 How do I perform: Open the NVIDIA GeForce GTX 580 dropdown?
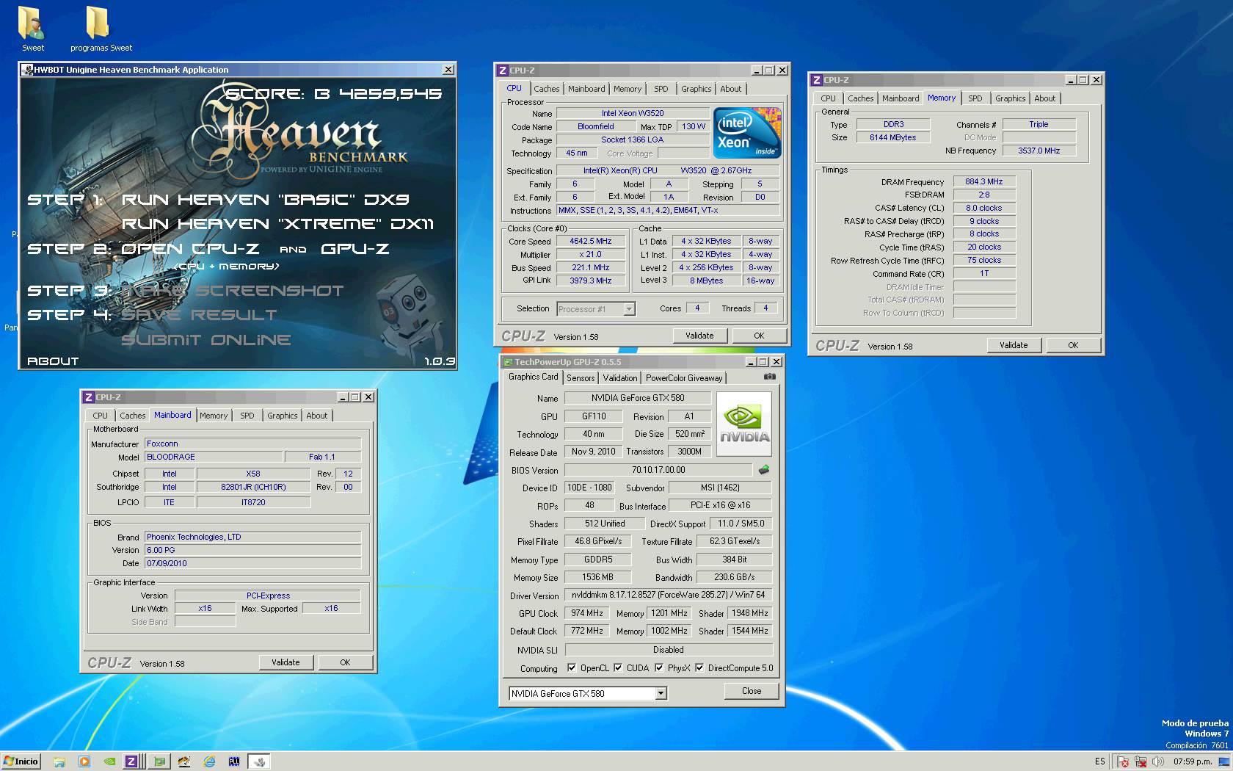click(661, 693)
